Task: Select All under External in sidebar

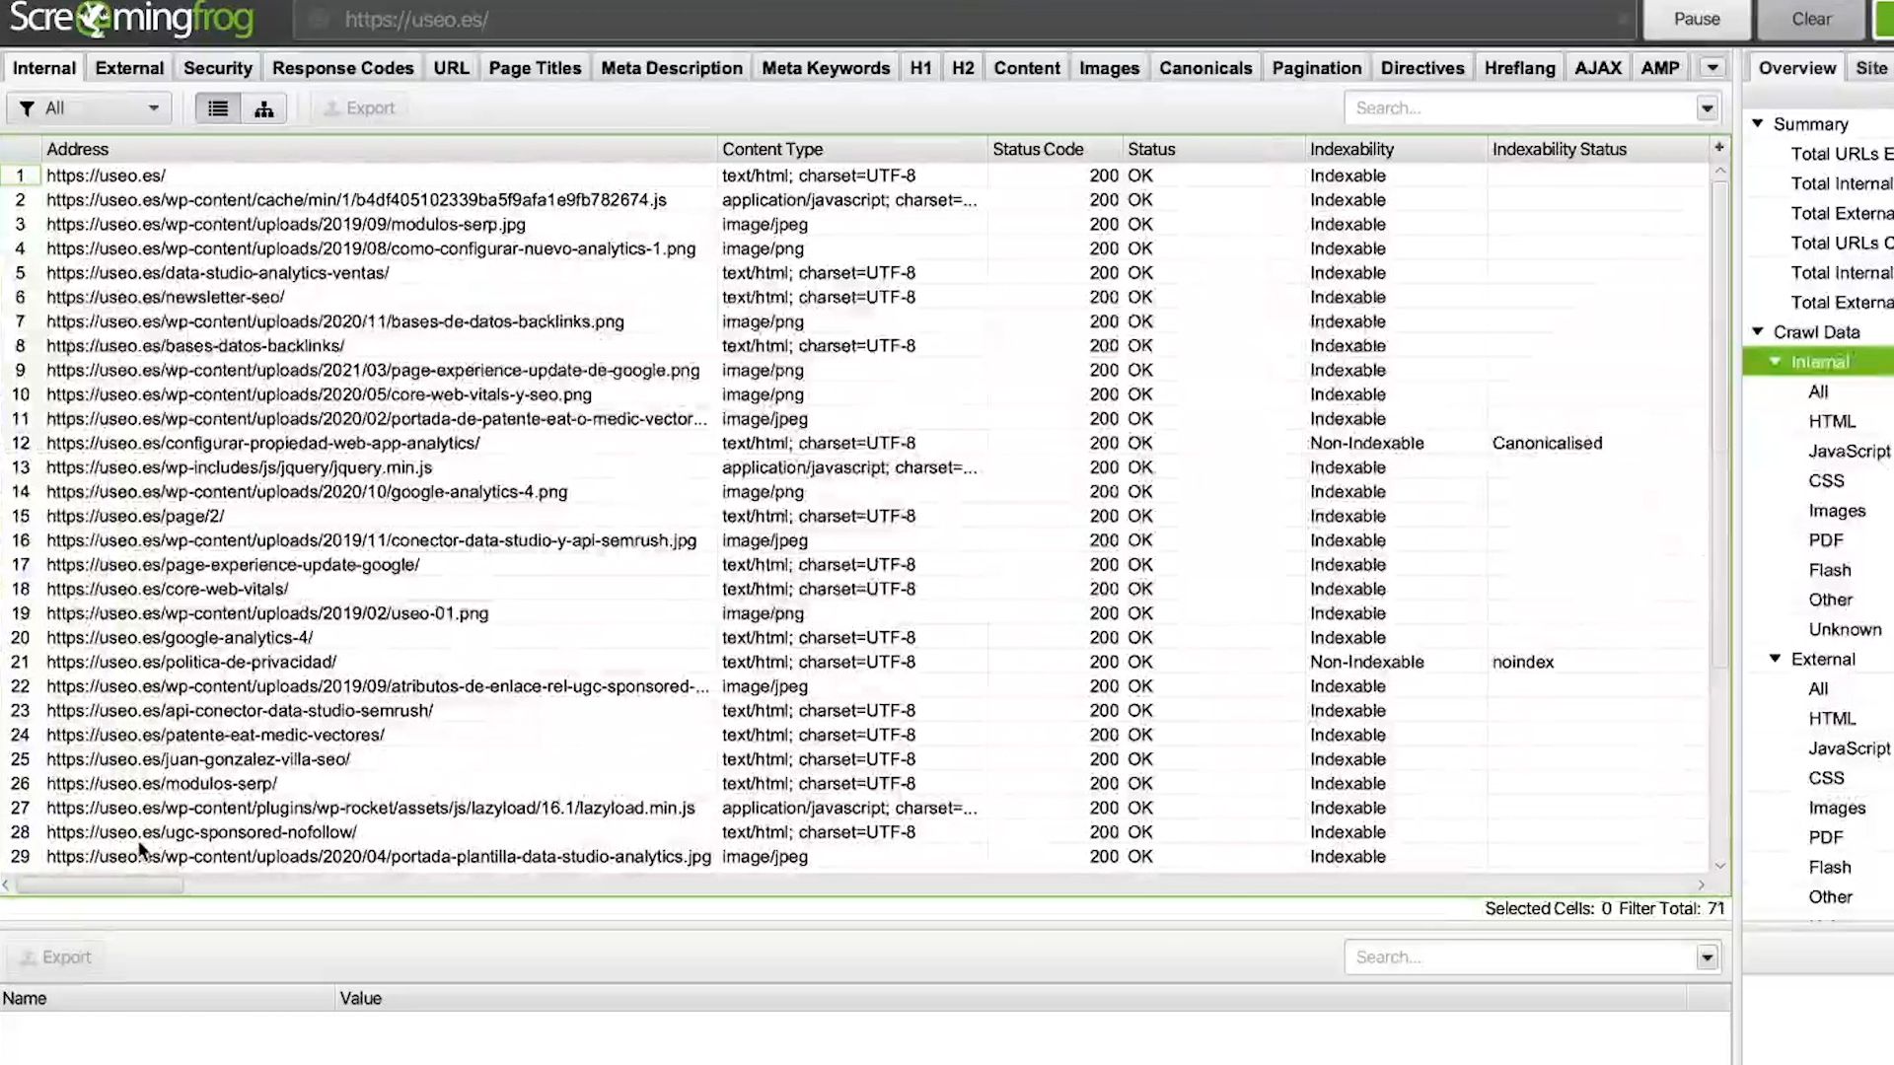Action: click(1818, 688)
